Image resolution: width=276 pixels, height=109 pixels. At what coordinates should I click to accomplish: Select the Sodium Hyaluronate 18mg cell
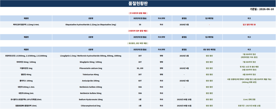coord(91,99)
